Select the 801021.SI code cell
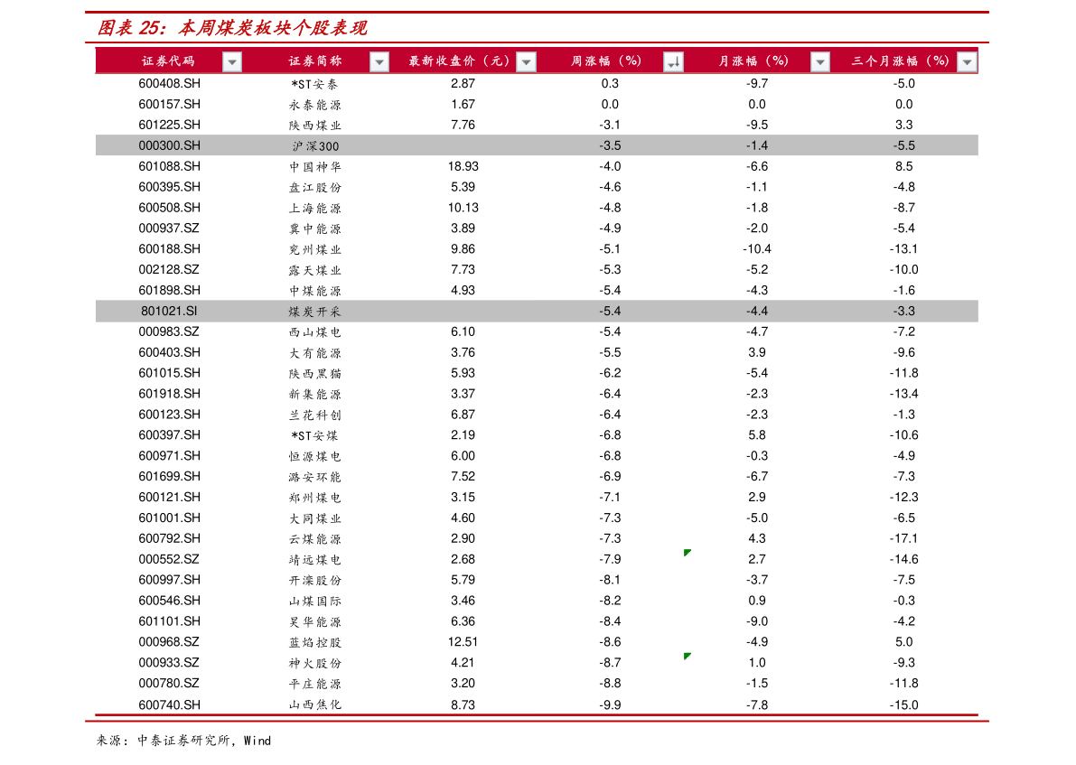1076x765 pixels. 169,311
